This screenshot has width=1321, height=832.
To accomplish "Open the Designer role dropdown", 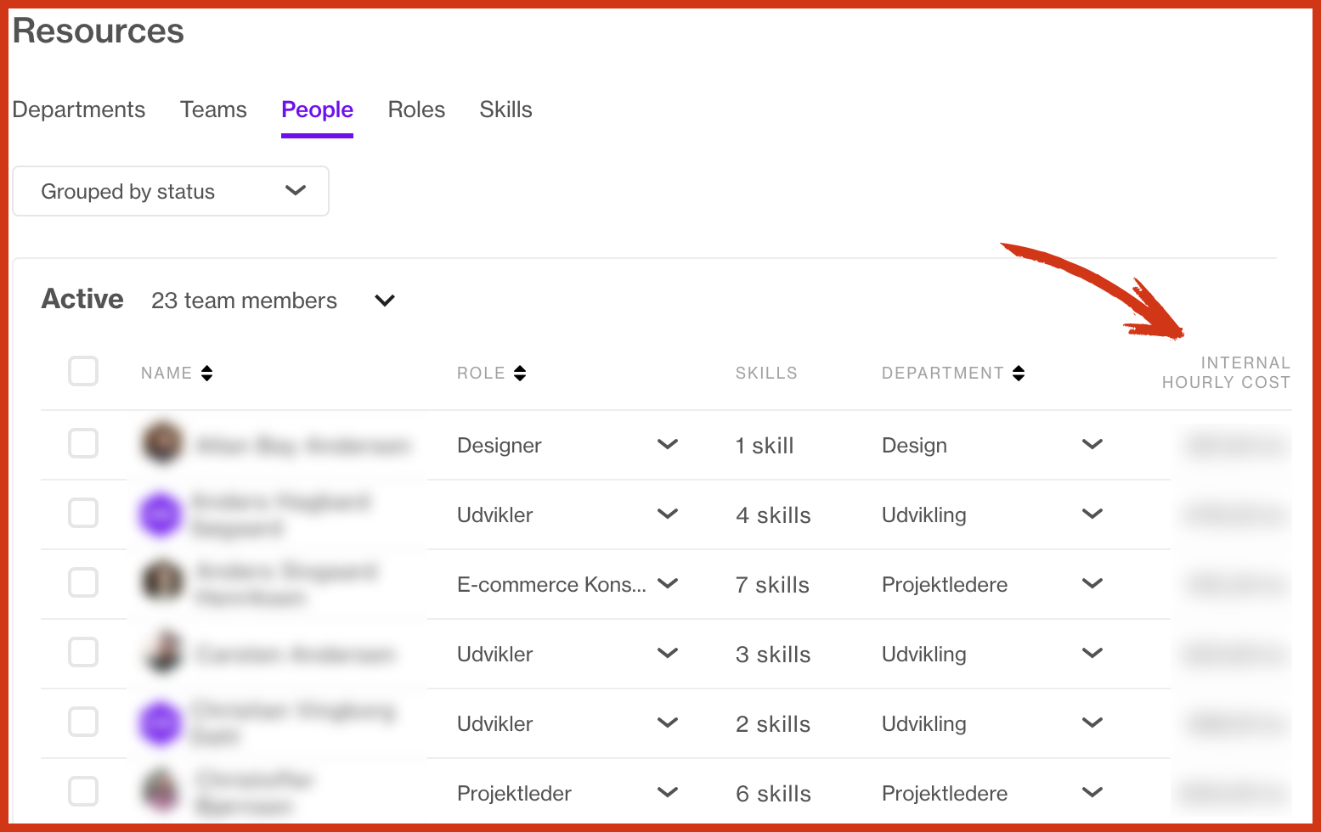I will click(668, 445).
